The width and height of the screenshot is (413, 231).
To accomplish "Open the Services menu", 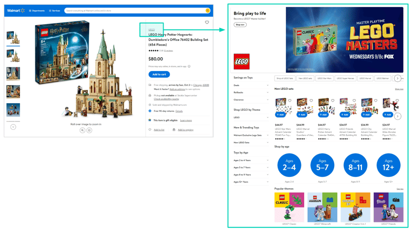I will (x=55, y=11).
